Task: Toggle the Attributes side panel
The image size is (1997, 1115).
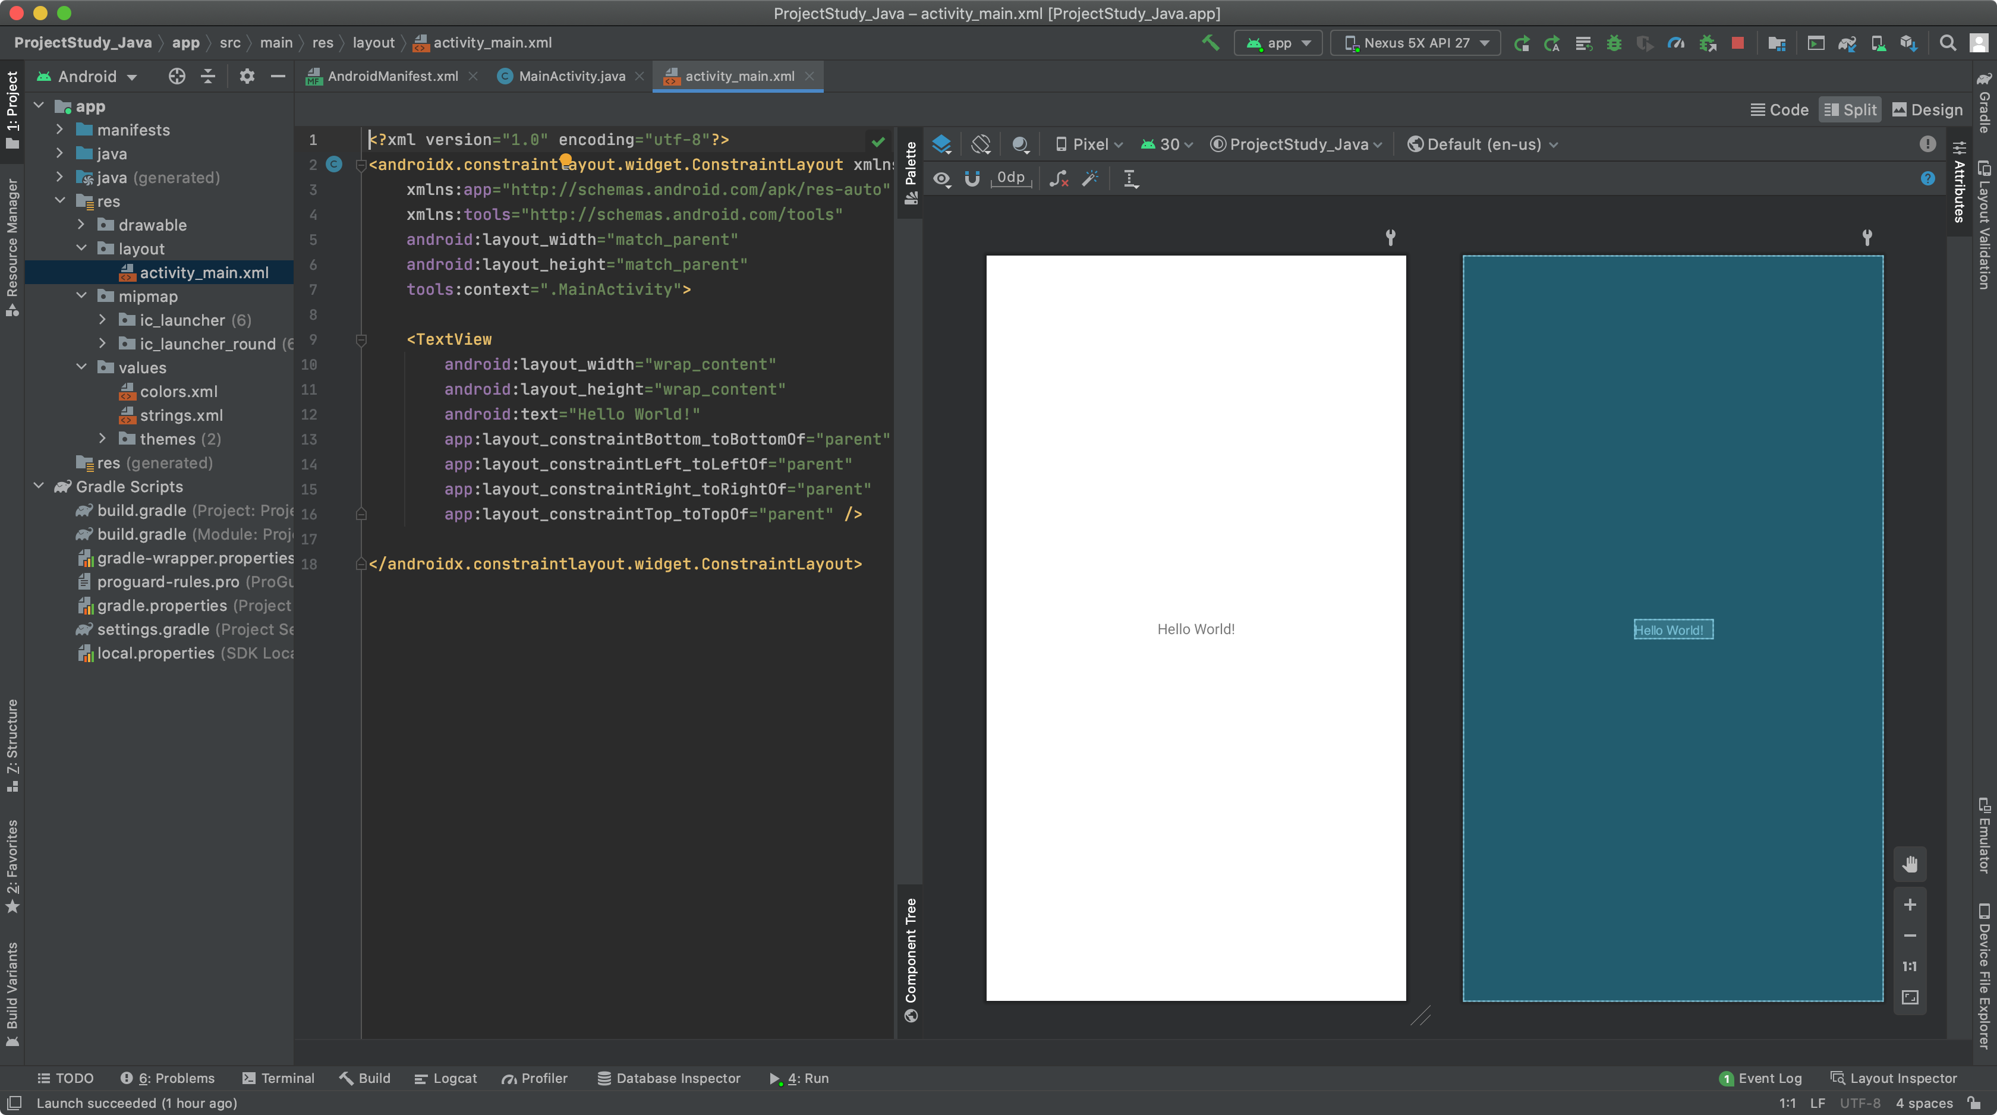Action: 1958,182
